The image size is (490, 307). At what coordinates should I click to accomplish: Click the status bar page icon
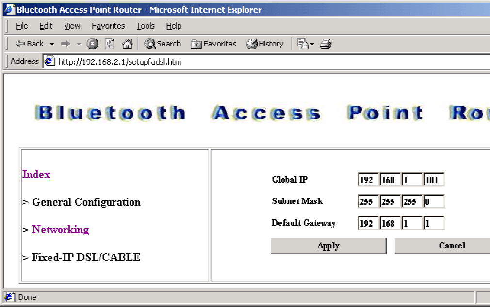[9, 297]
